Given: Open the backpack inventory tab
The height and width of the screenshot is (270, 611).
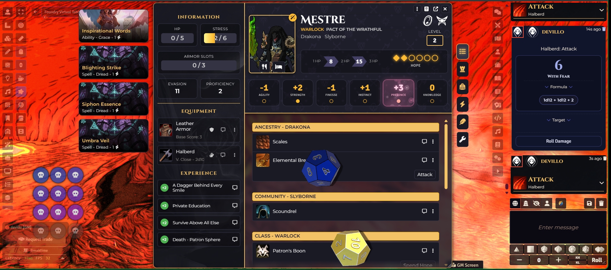Looking at the screenshot, I should click(x=462, y=87).
